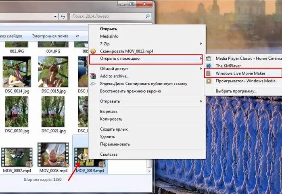Close the Explorer window

tap(144, 4)
